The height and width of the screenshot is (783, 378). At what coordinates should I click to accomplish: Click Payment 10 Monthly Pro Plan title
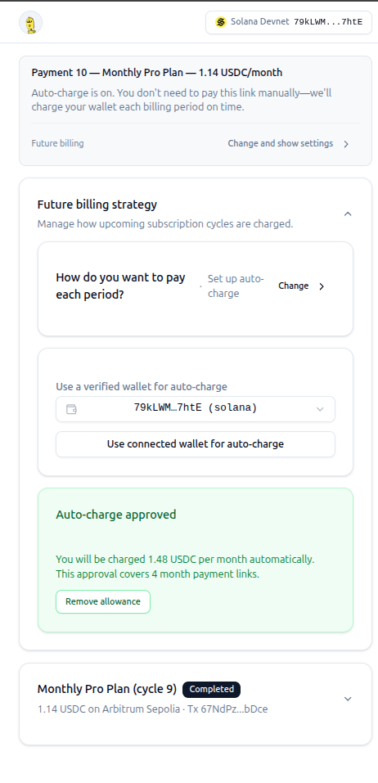pos(157,72)
